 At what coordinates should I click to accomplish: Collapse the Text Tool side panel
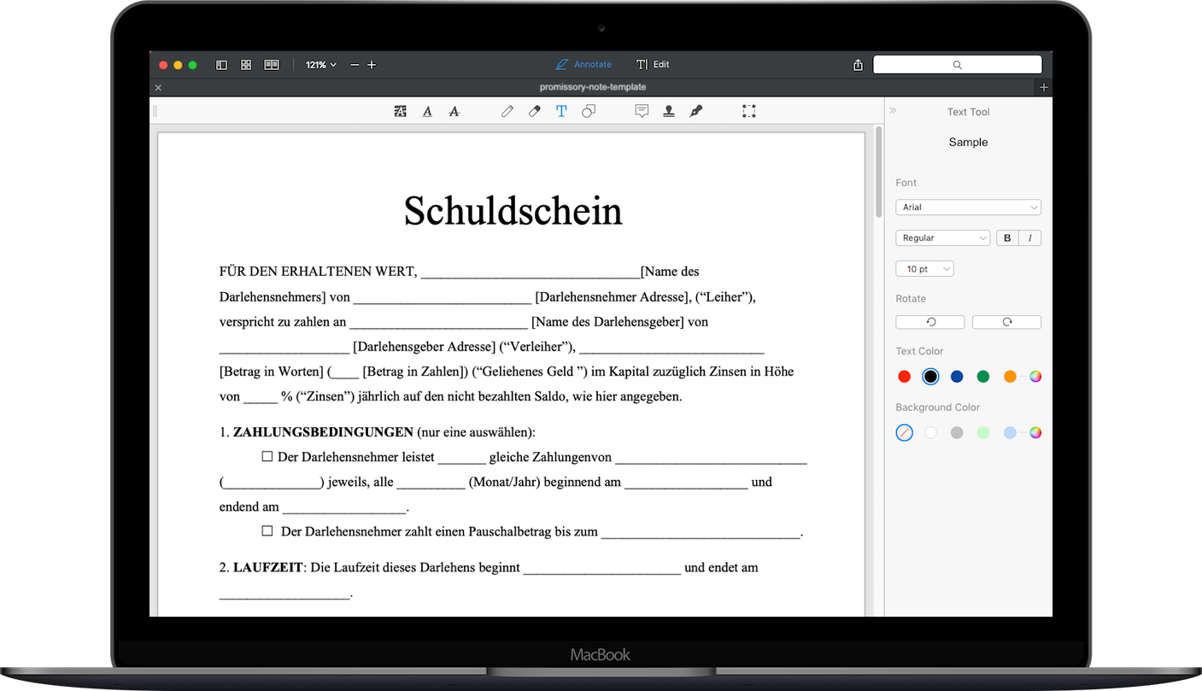click(894, 111)
